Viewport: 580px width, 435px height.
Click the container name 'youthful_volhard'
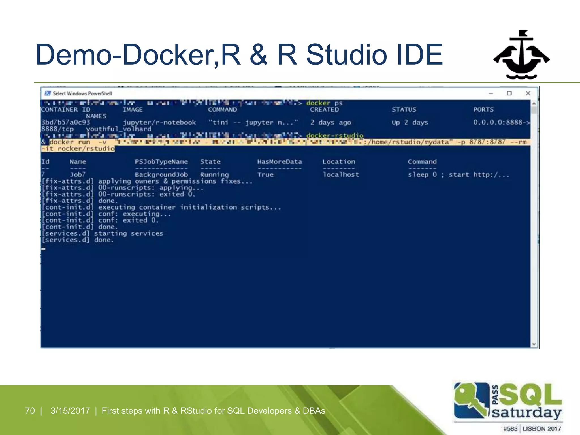pos(119,129)
